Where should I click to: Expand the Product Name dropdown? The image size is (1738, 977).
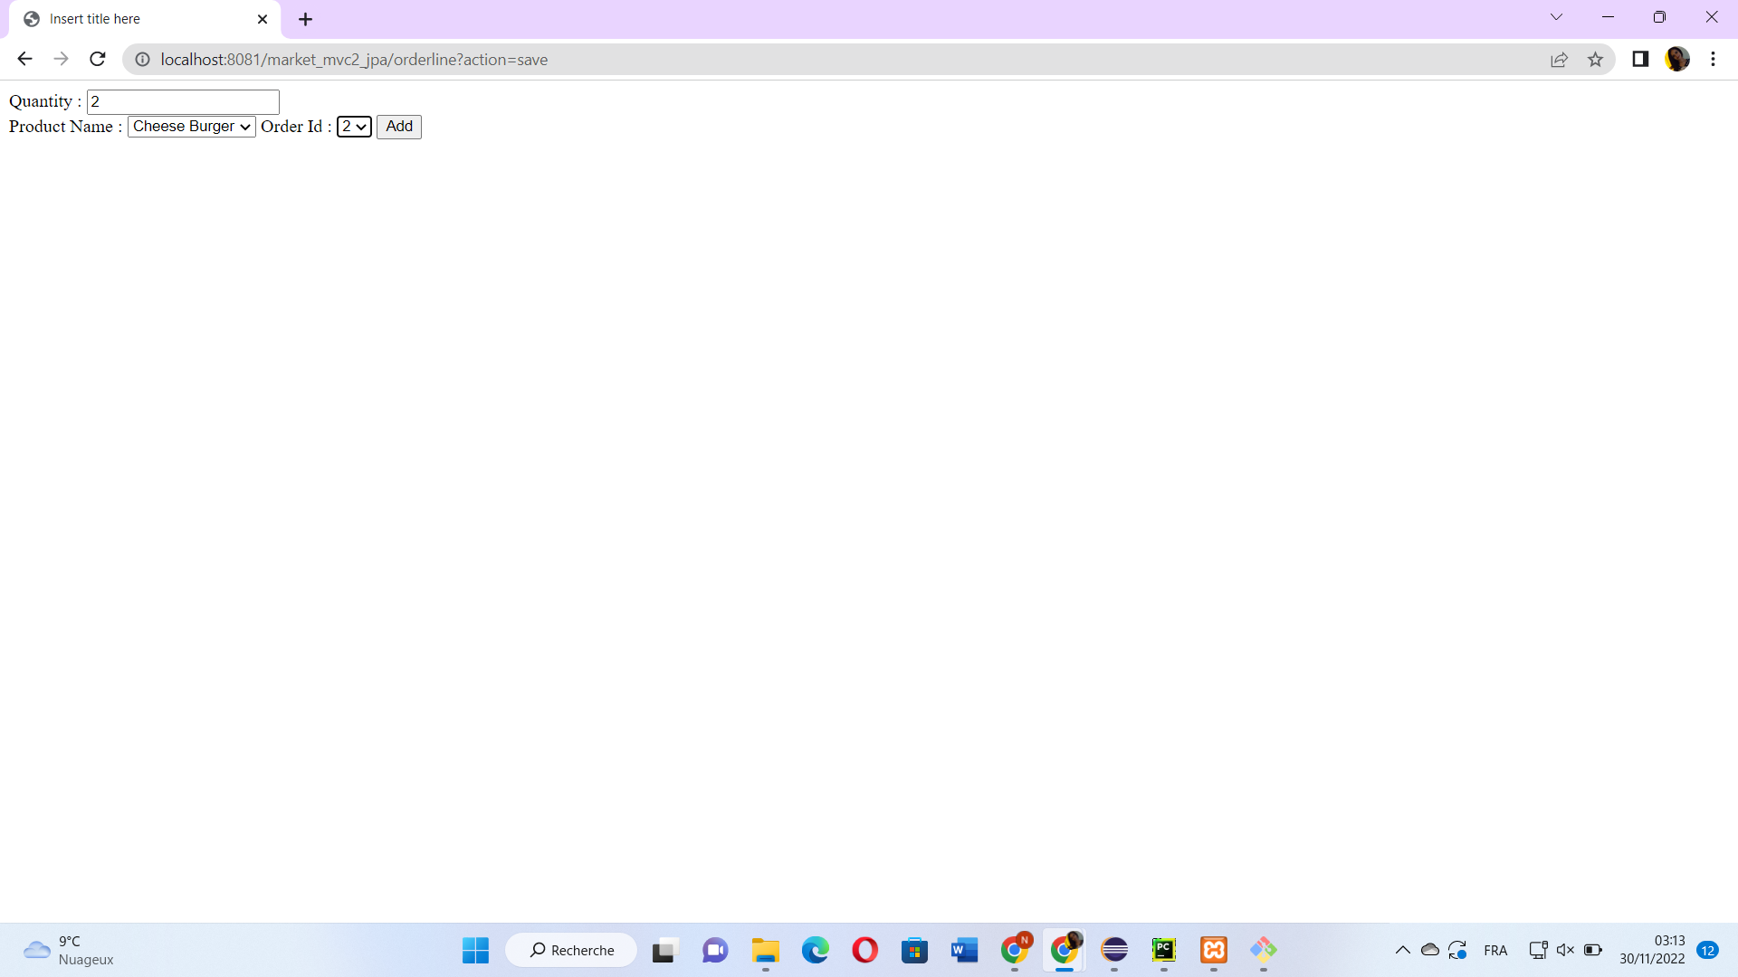(x=191, y=127)
